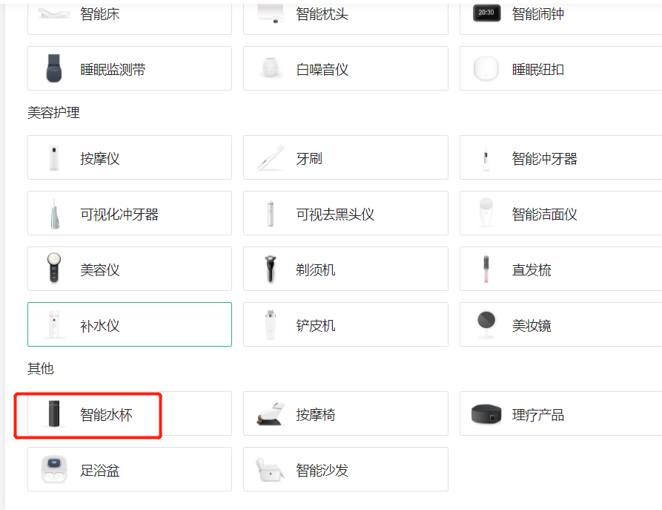The image size is (662, 510).
Task: Select 牙刷 from beauty care
Action: click(x=345, y=157)
